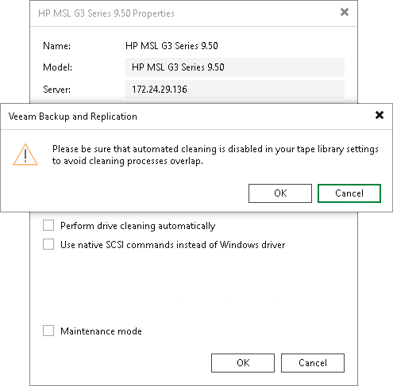Click the automated cleaning warning message text

coord(215,155)
